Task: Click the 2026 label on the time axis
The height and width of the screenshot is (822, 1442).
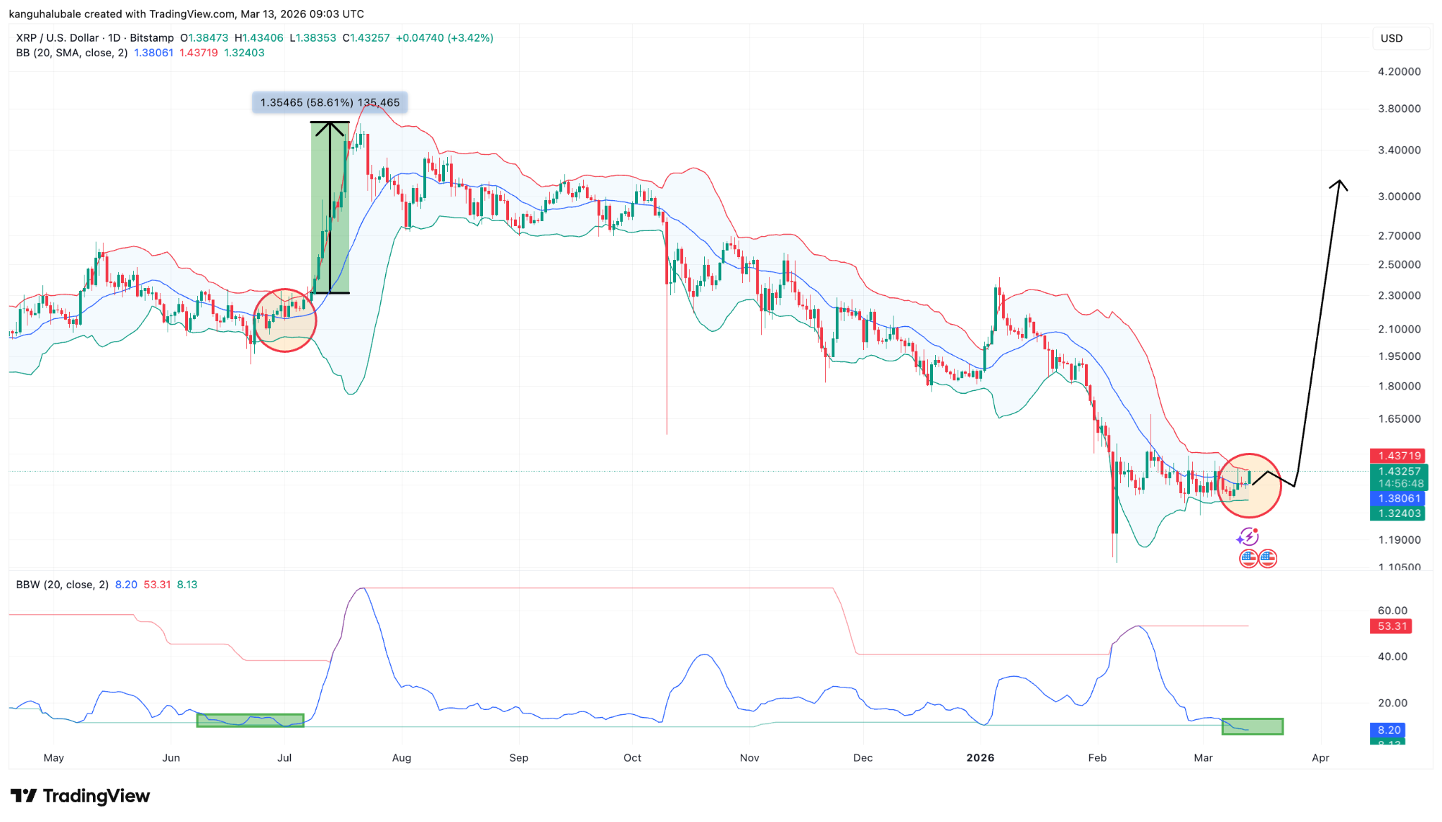Action: [980, 758]
